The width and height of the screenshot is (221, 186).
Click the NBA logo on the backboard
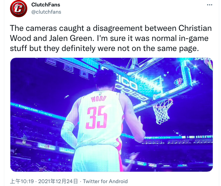point(179,82)
